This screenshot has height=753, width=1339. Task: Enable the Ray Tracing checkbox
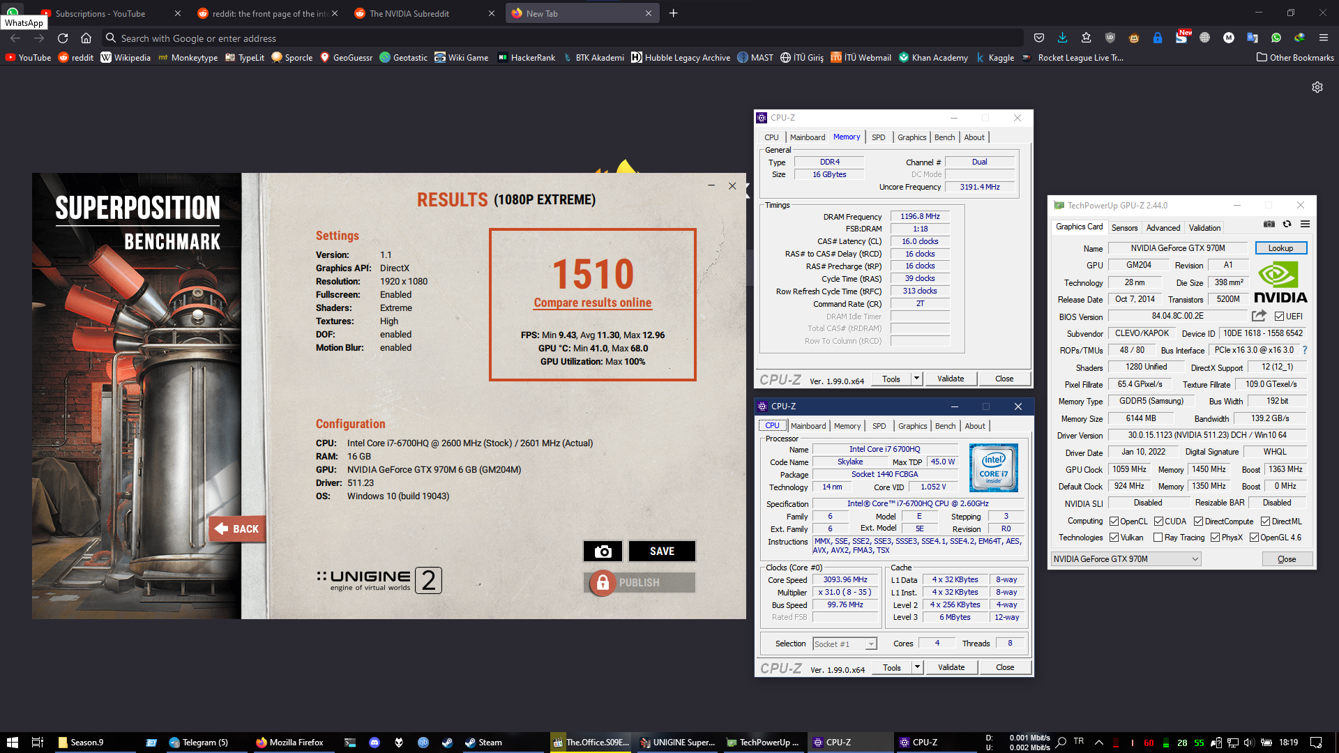1158,538
